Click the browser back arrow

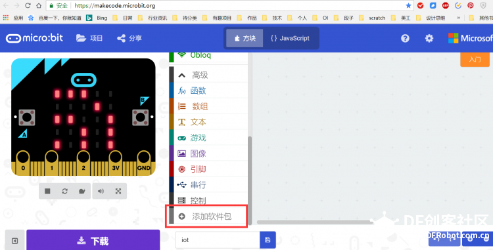pyautogui.click(x=6, y=6)
